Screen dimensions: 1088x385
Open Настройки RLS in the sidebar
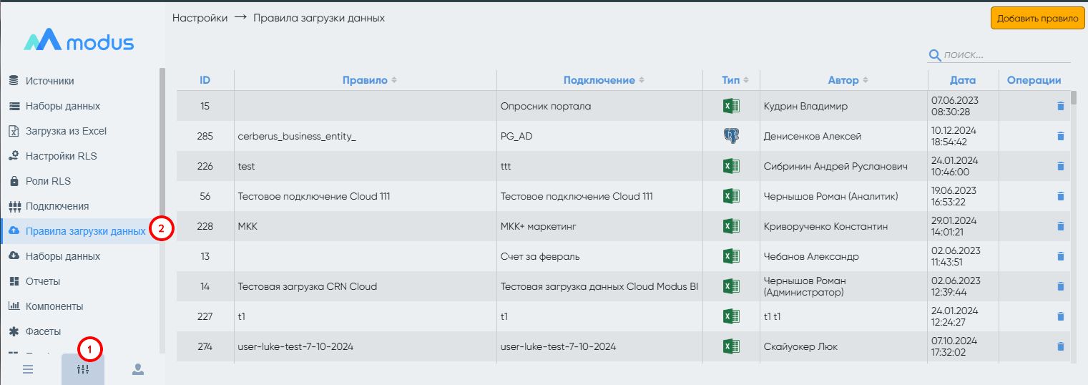[61, 156]
